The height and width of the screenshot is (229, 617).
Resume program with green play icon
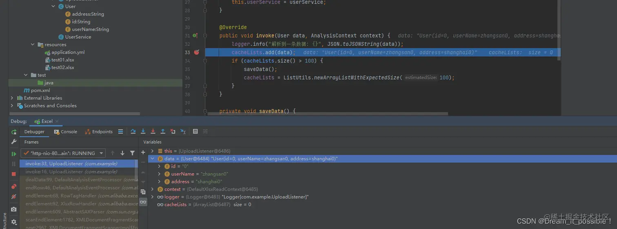14,154
